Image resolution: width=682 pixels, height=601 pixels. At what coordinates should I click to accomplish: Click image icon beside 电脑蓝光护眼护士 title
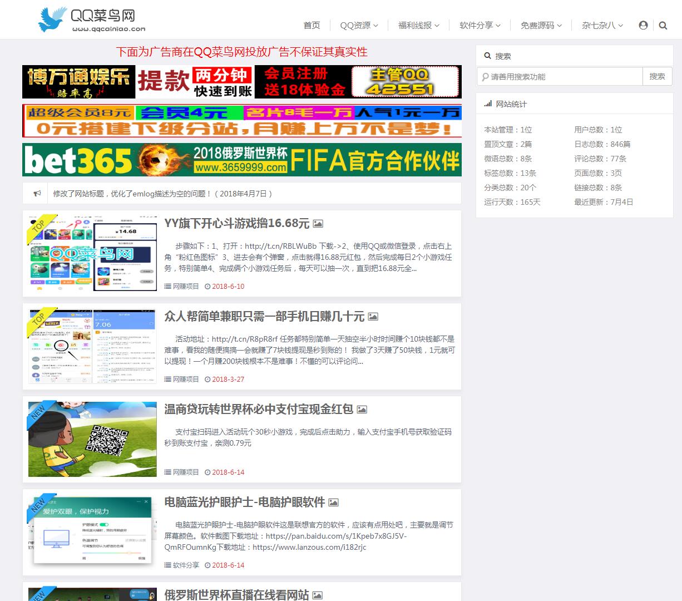tap(333, 503)
